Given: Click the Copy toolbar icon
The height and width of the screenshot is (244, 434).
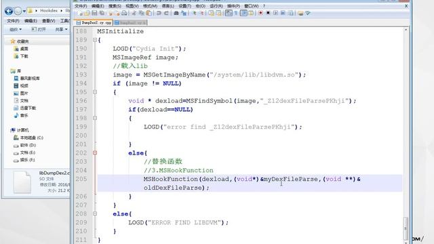Looking at the screenshot, I should click(x=142, y=13).
